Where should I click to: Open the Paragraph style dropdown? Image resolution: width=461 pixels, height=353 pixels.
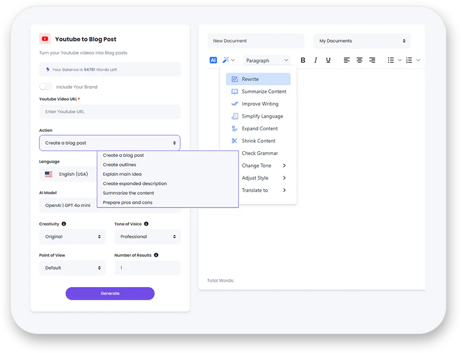[267, 61]
